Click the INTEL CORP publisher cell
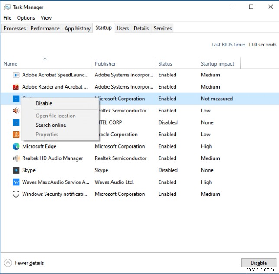Viewport: 279px width, 274px height. (x=110, y=122)
